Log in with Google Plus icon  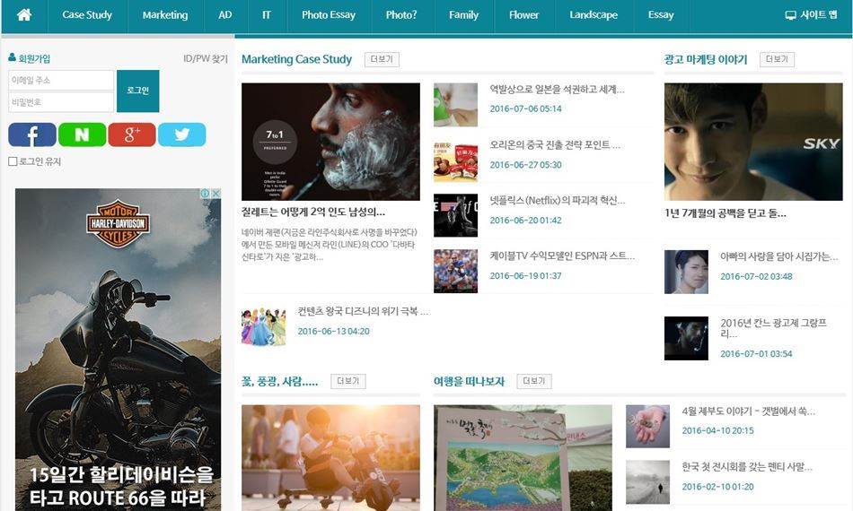[x=132, y=134]
